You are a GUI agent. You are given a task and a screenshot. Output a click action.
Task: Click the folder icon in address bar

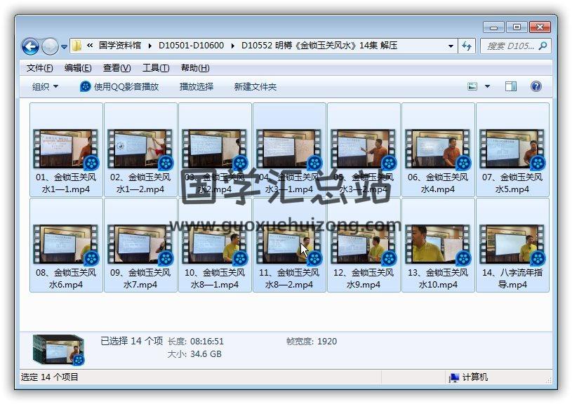[x=77, y=46]
